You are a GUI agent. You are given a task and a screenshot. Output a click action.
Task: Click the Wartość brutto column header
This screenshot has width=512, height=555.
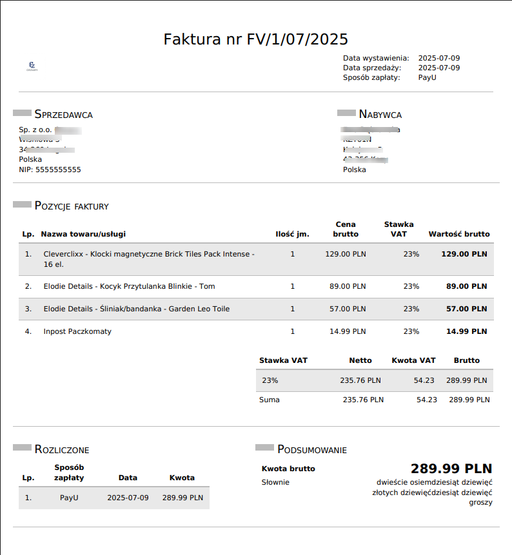(458, 234)
